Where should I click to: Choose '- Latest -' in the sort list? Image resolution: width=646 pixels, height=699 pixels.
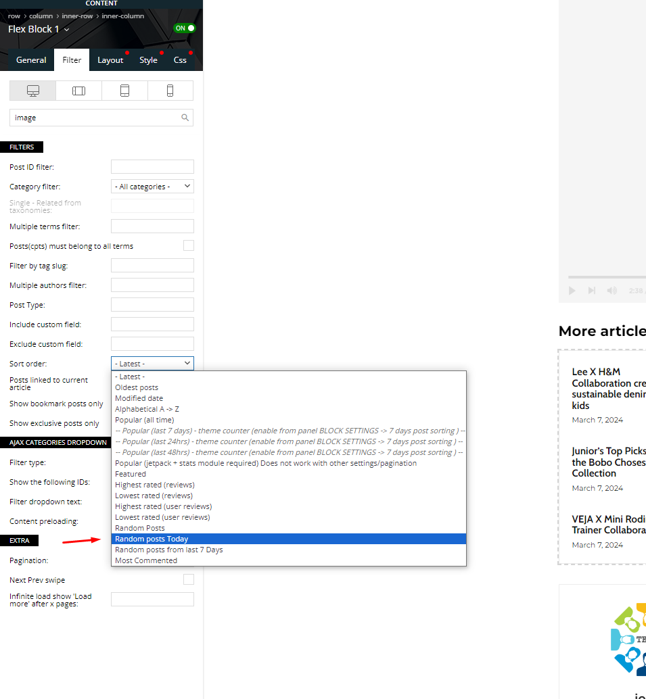289,377
